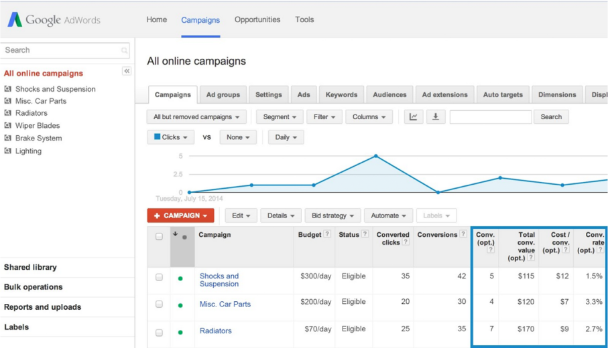Check the Shocks and Suspension row checkbox
608x348 pixels.
159,277
